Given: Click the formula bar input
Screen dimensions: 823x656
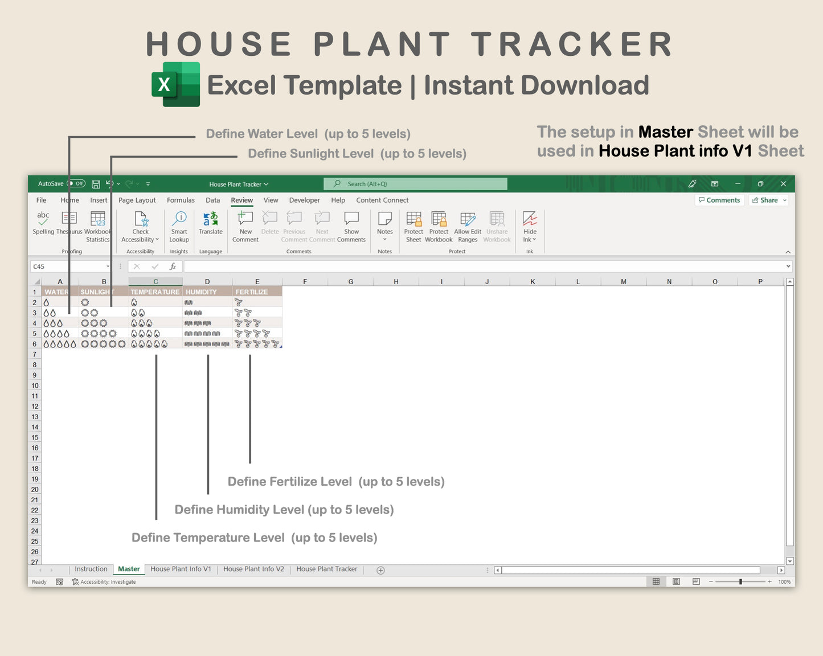Looking at the screenshot, I should click(484, 266).
